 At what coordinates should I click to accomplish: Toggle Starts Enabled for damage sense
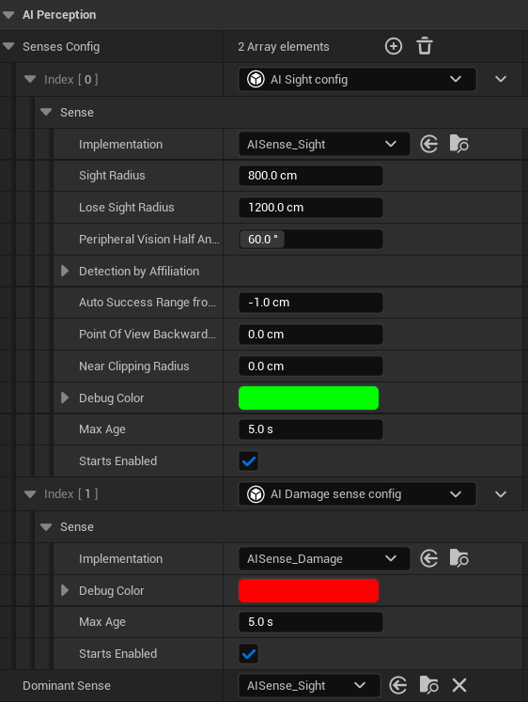[248, 654]
